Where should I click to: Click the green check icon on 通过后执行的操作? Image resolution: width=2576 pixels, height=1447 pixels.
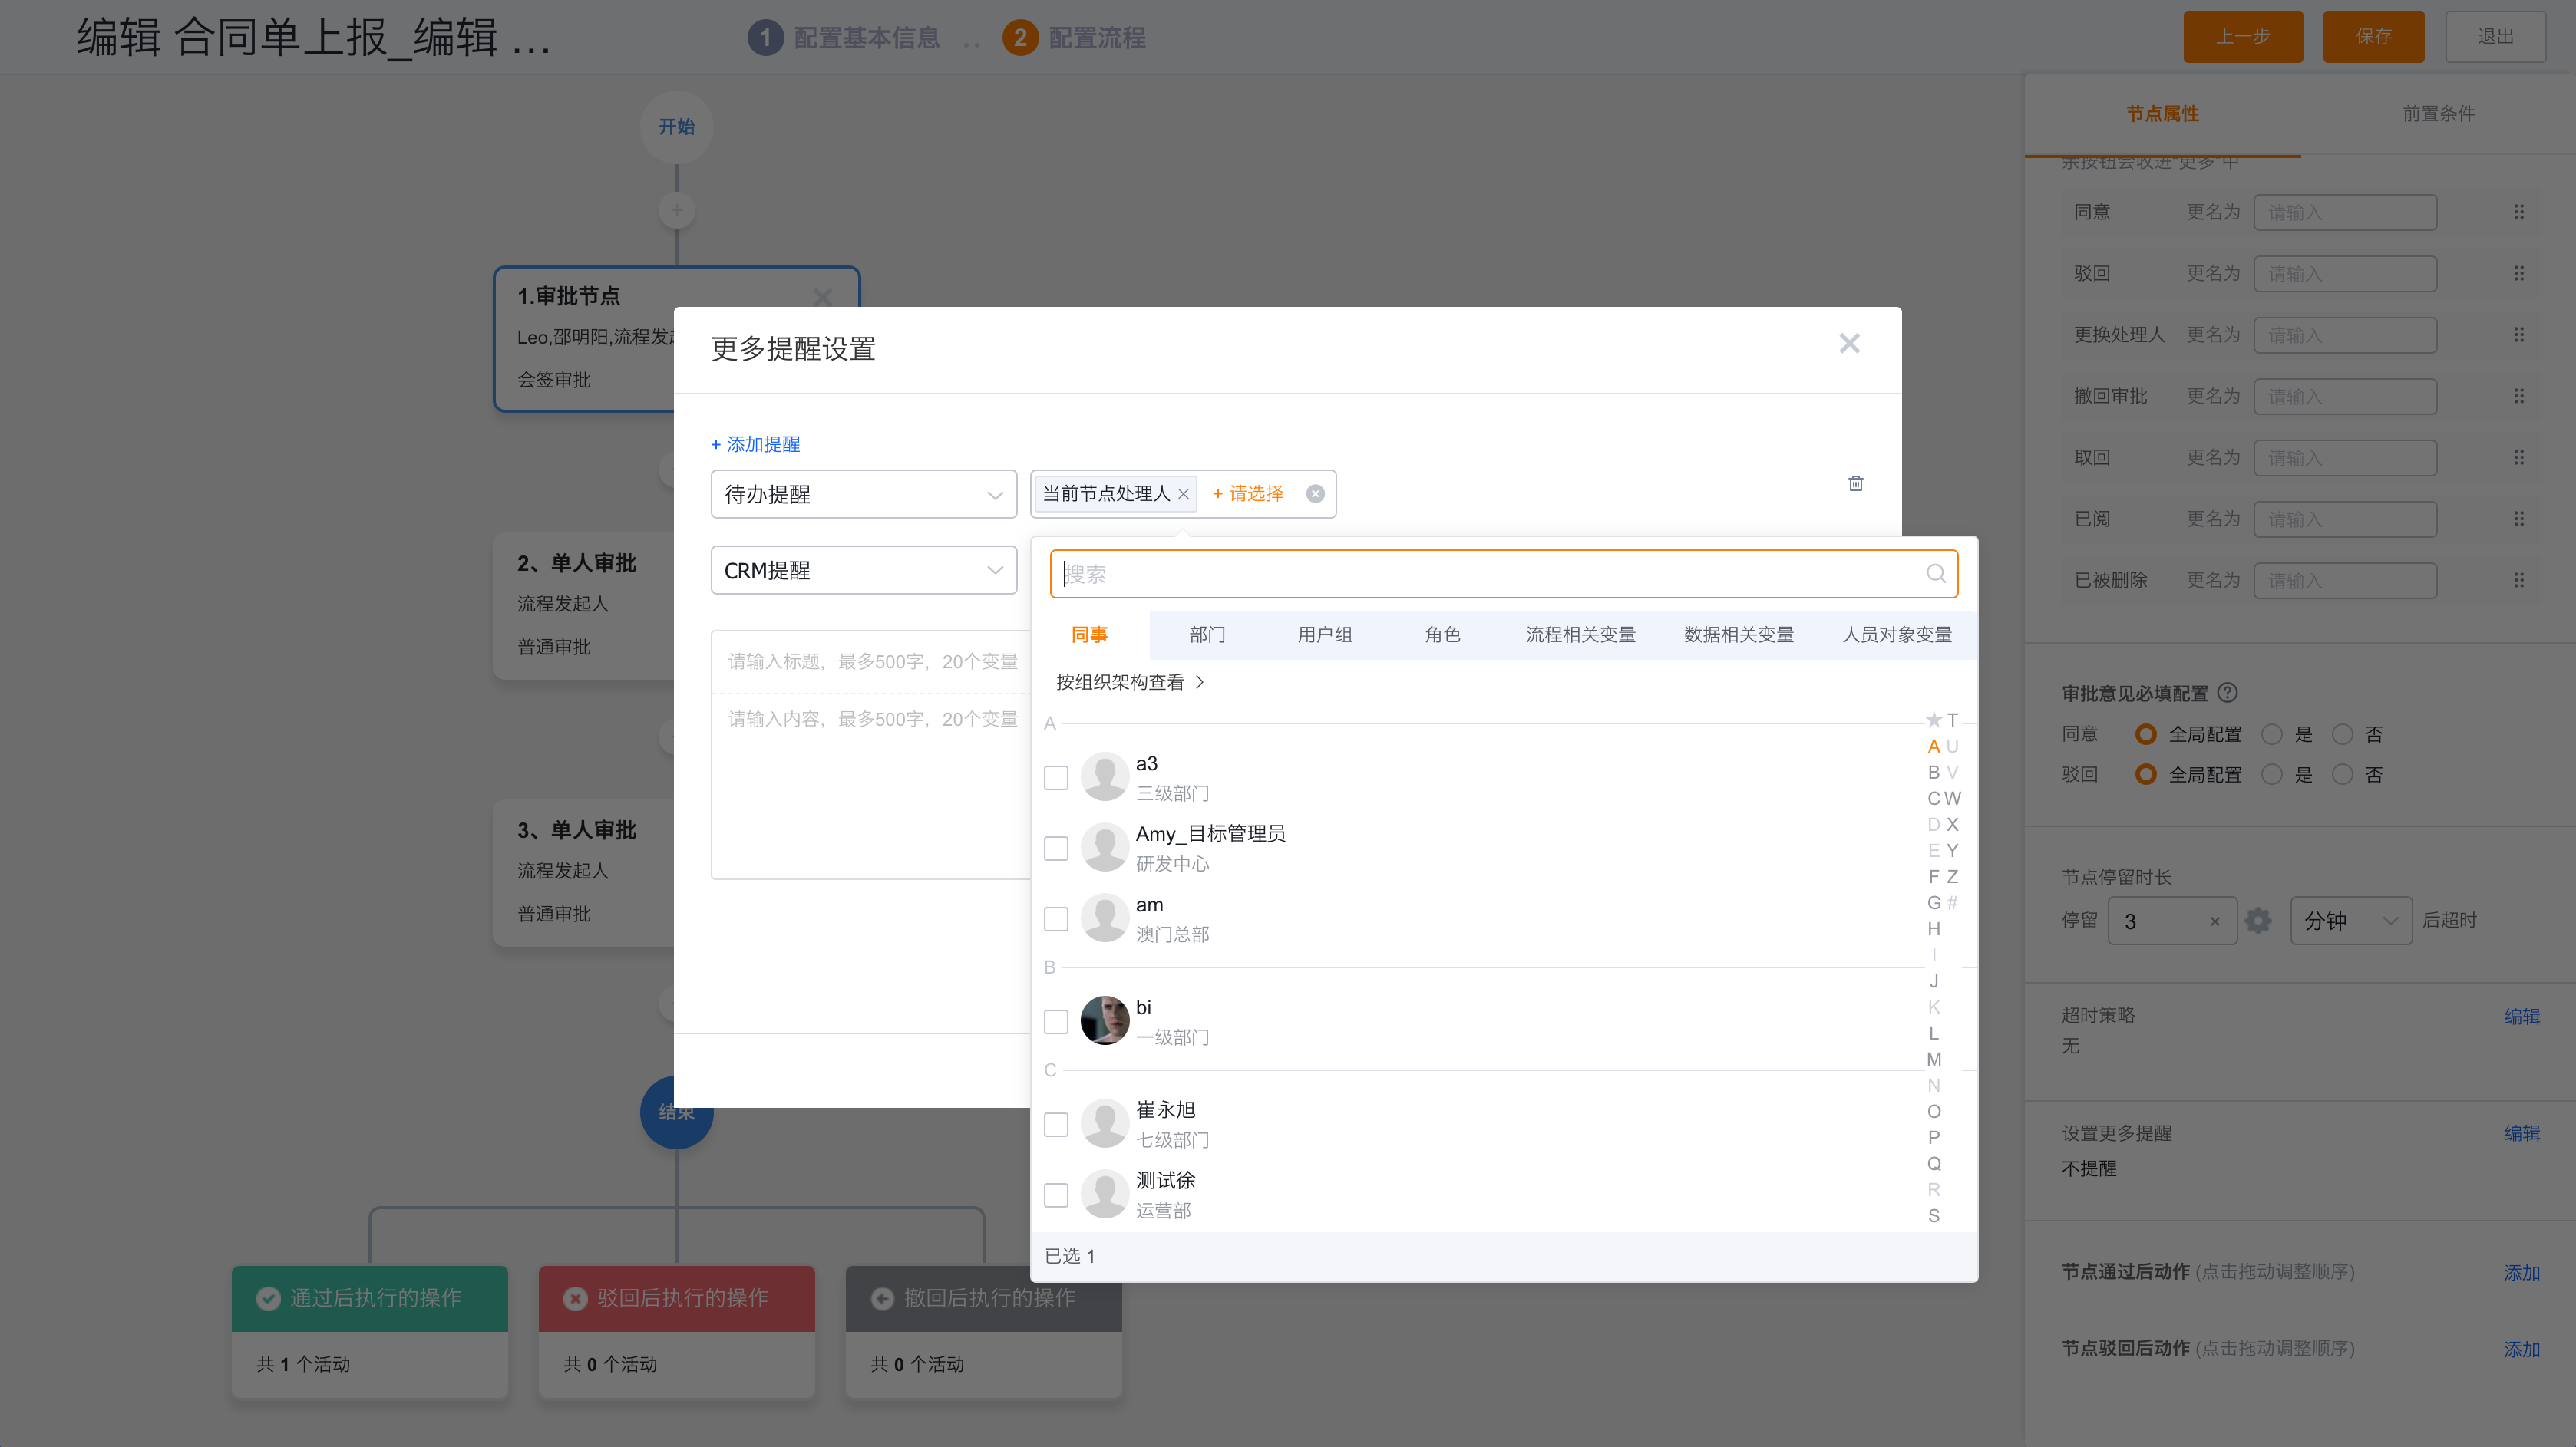point(267,1298)
